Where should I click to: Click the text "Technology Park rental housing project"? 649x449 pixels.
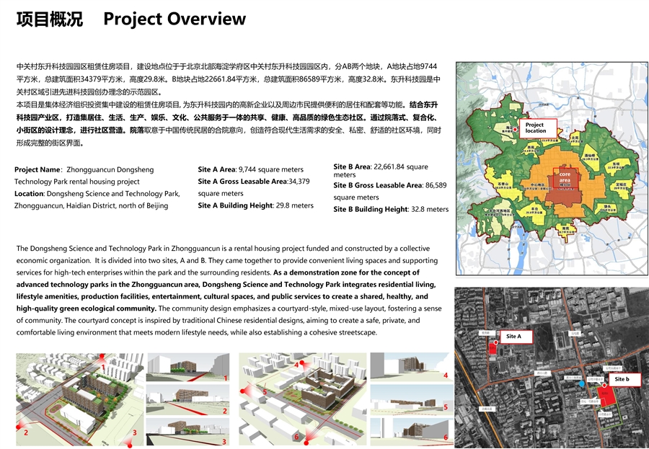(x=77, y=182)
